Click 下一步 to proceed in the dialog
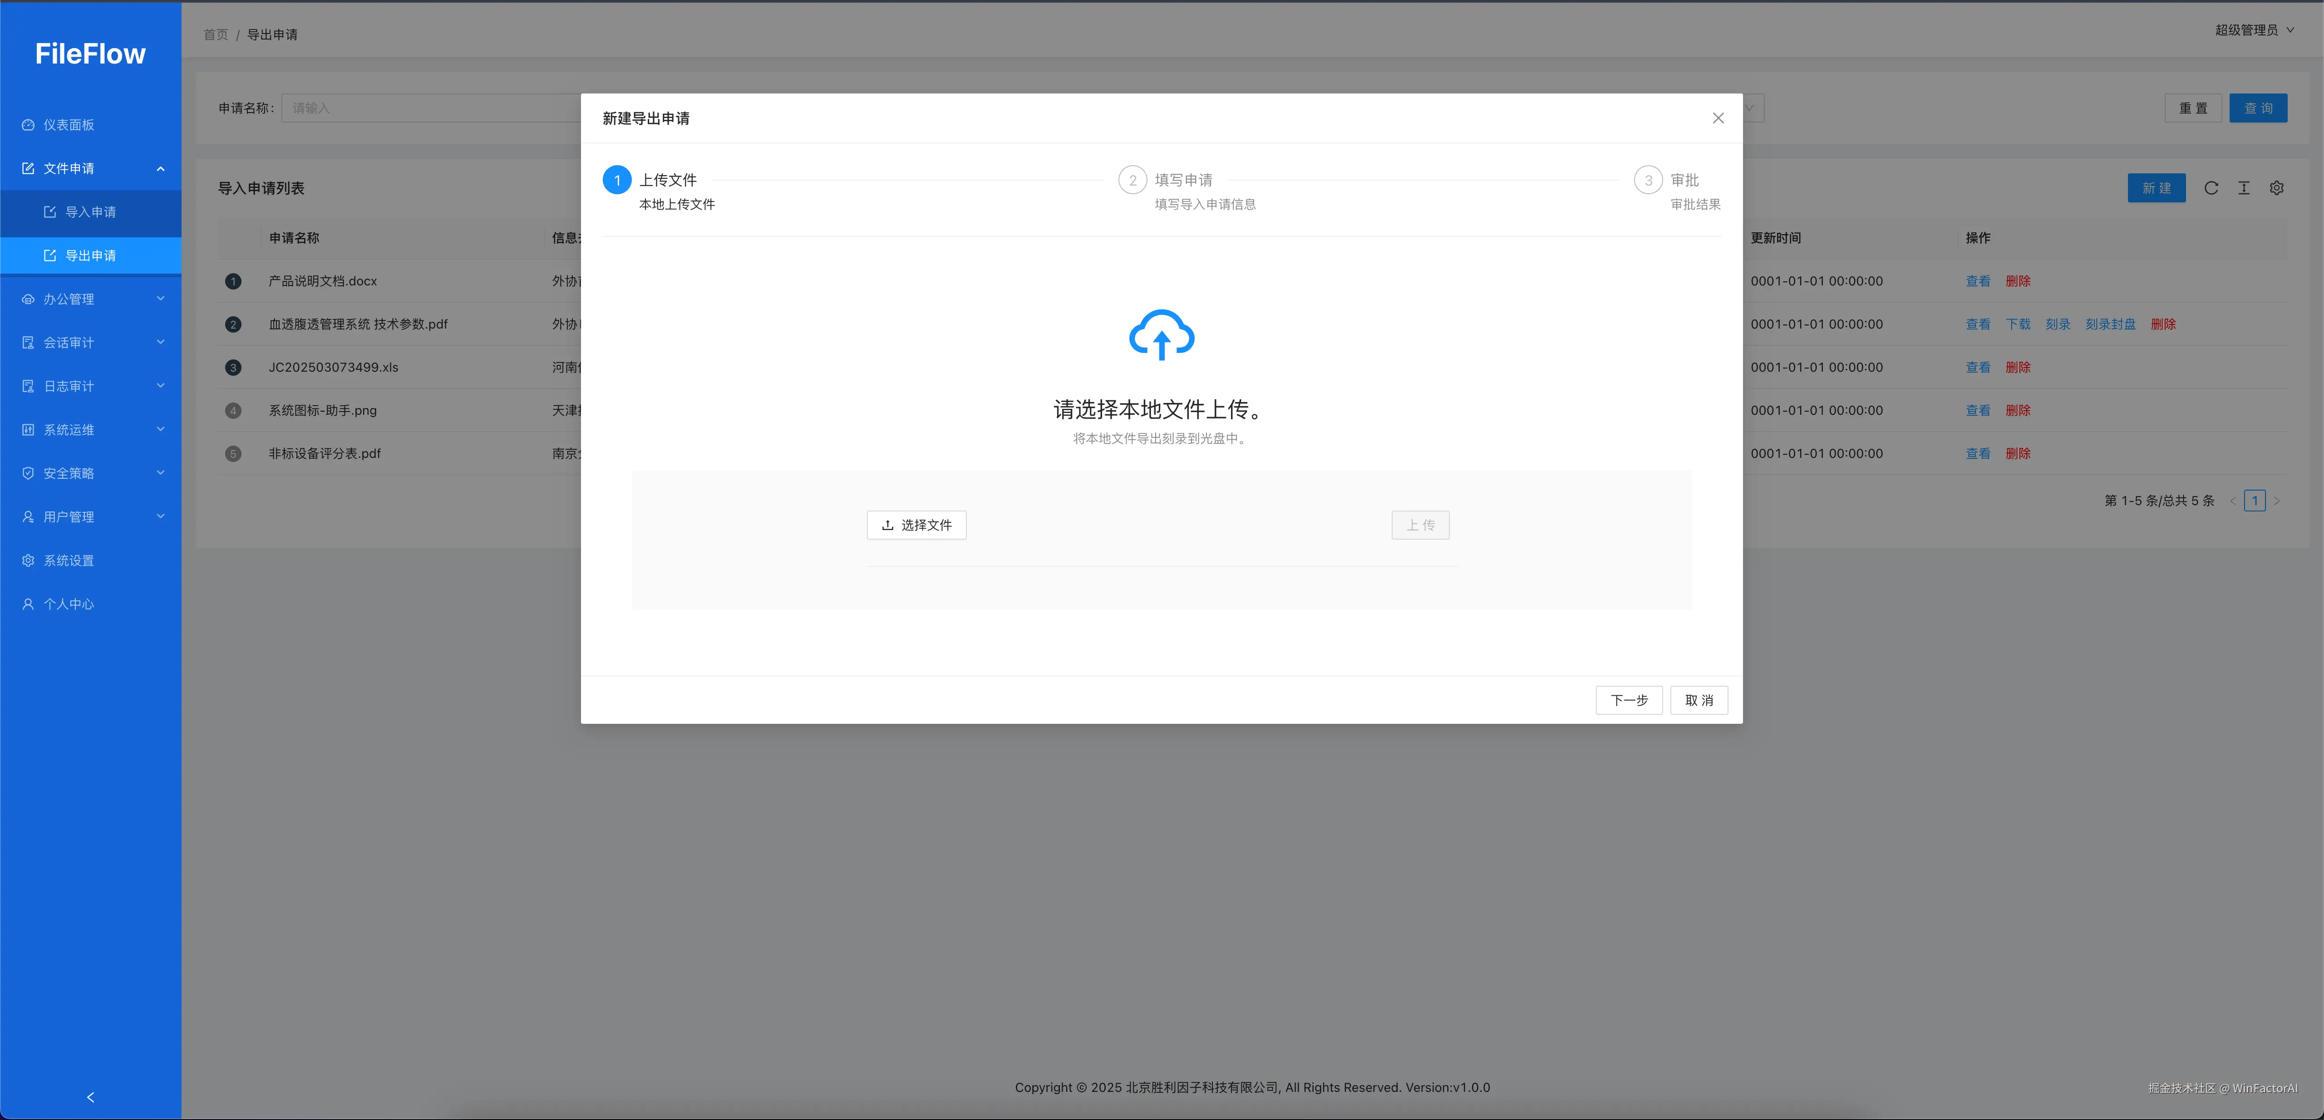 (x=1629, y=701)
